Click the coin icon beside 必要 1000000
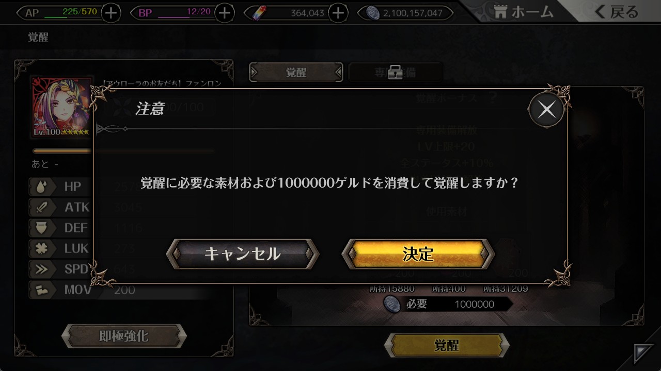 coord(393,304)
